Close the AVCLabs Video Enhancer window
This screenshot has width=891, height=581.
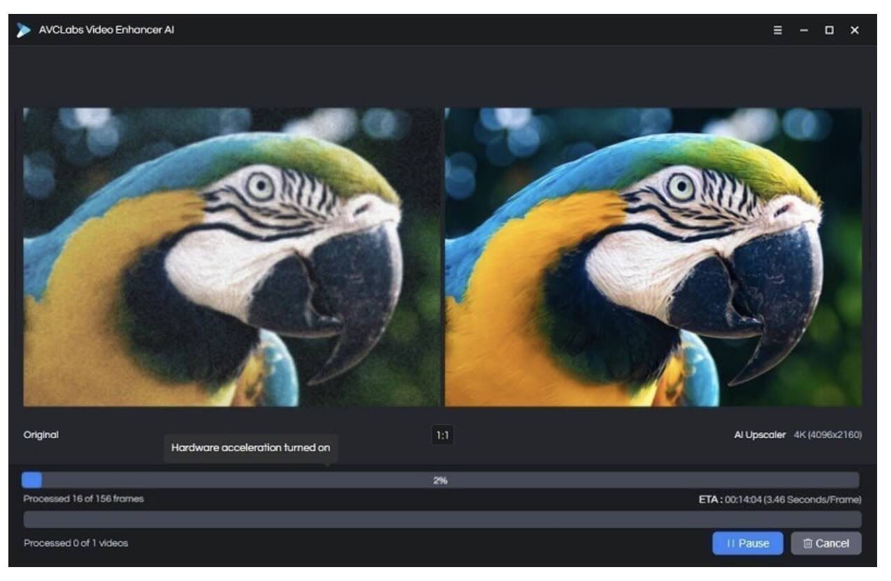854,31
